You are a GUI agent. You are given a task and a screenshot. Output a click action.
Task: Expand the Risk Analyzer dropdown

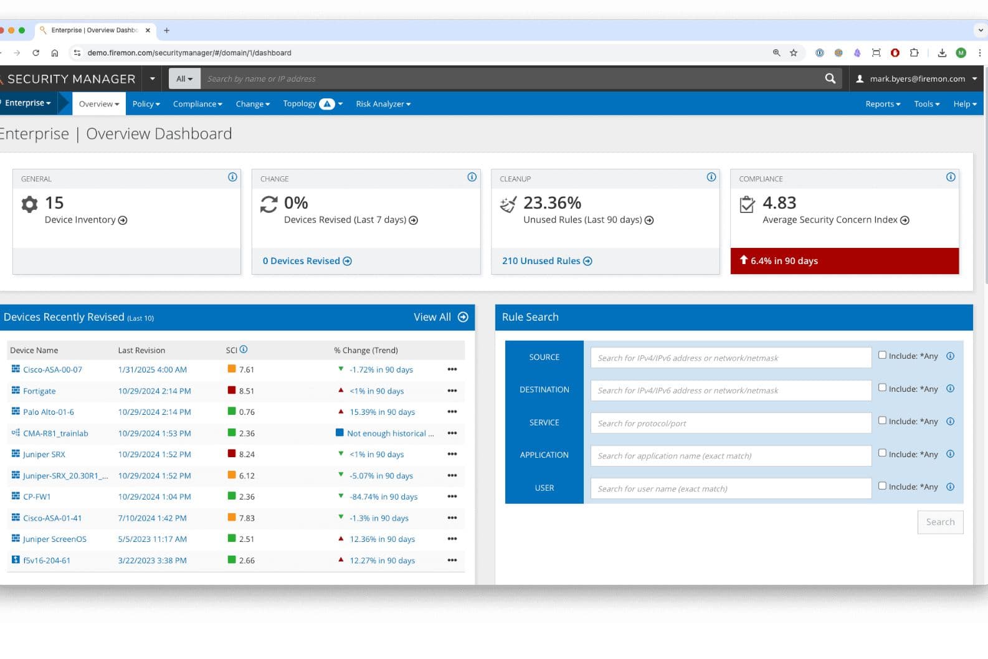[x=383, y=104]
